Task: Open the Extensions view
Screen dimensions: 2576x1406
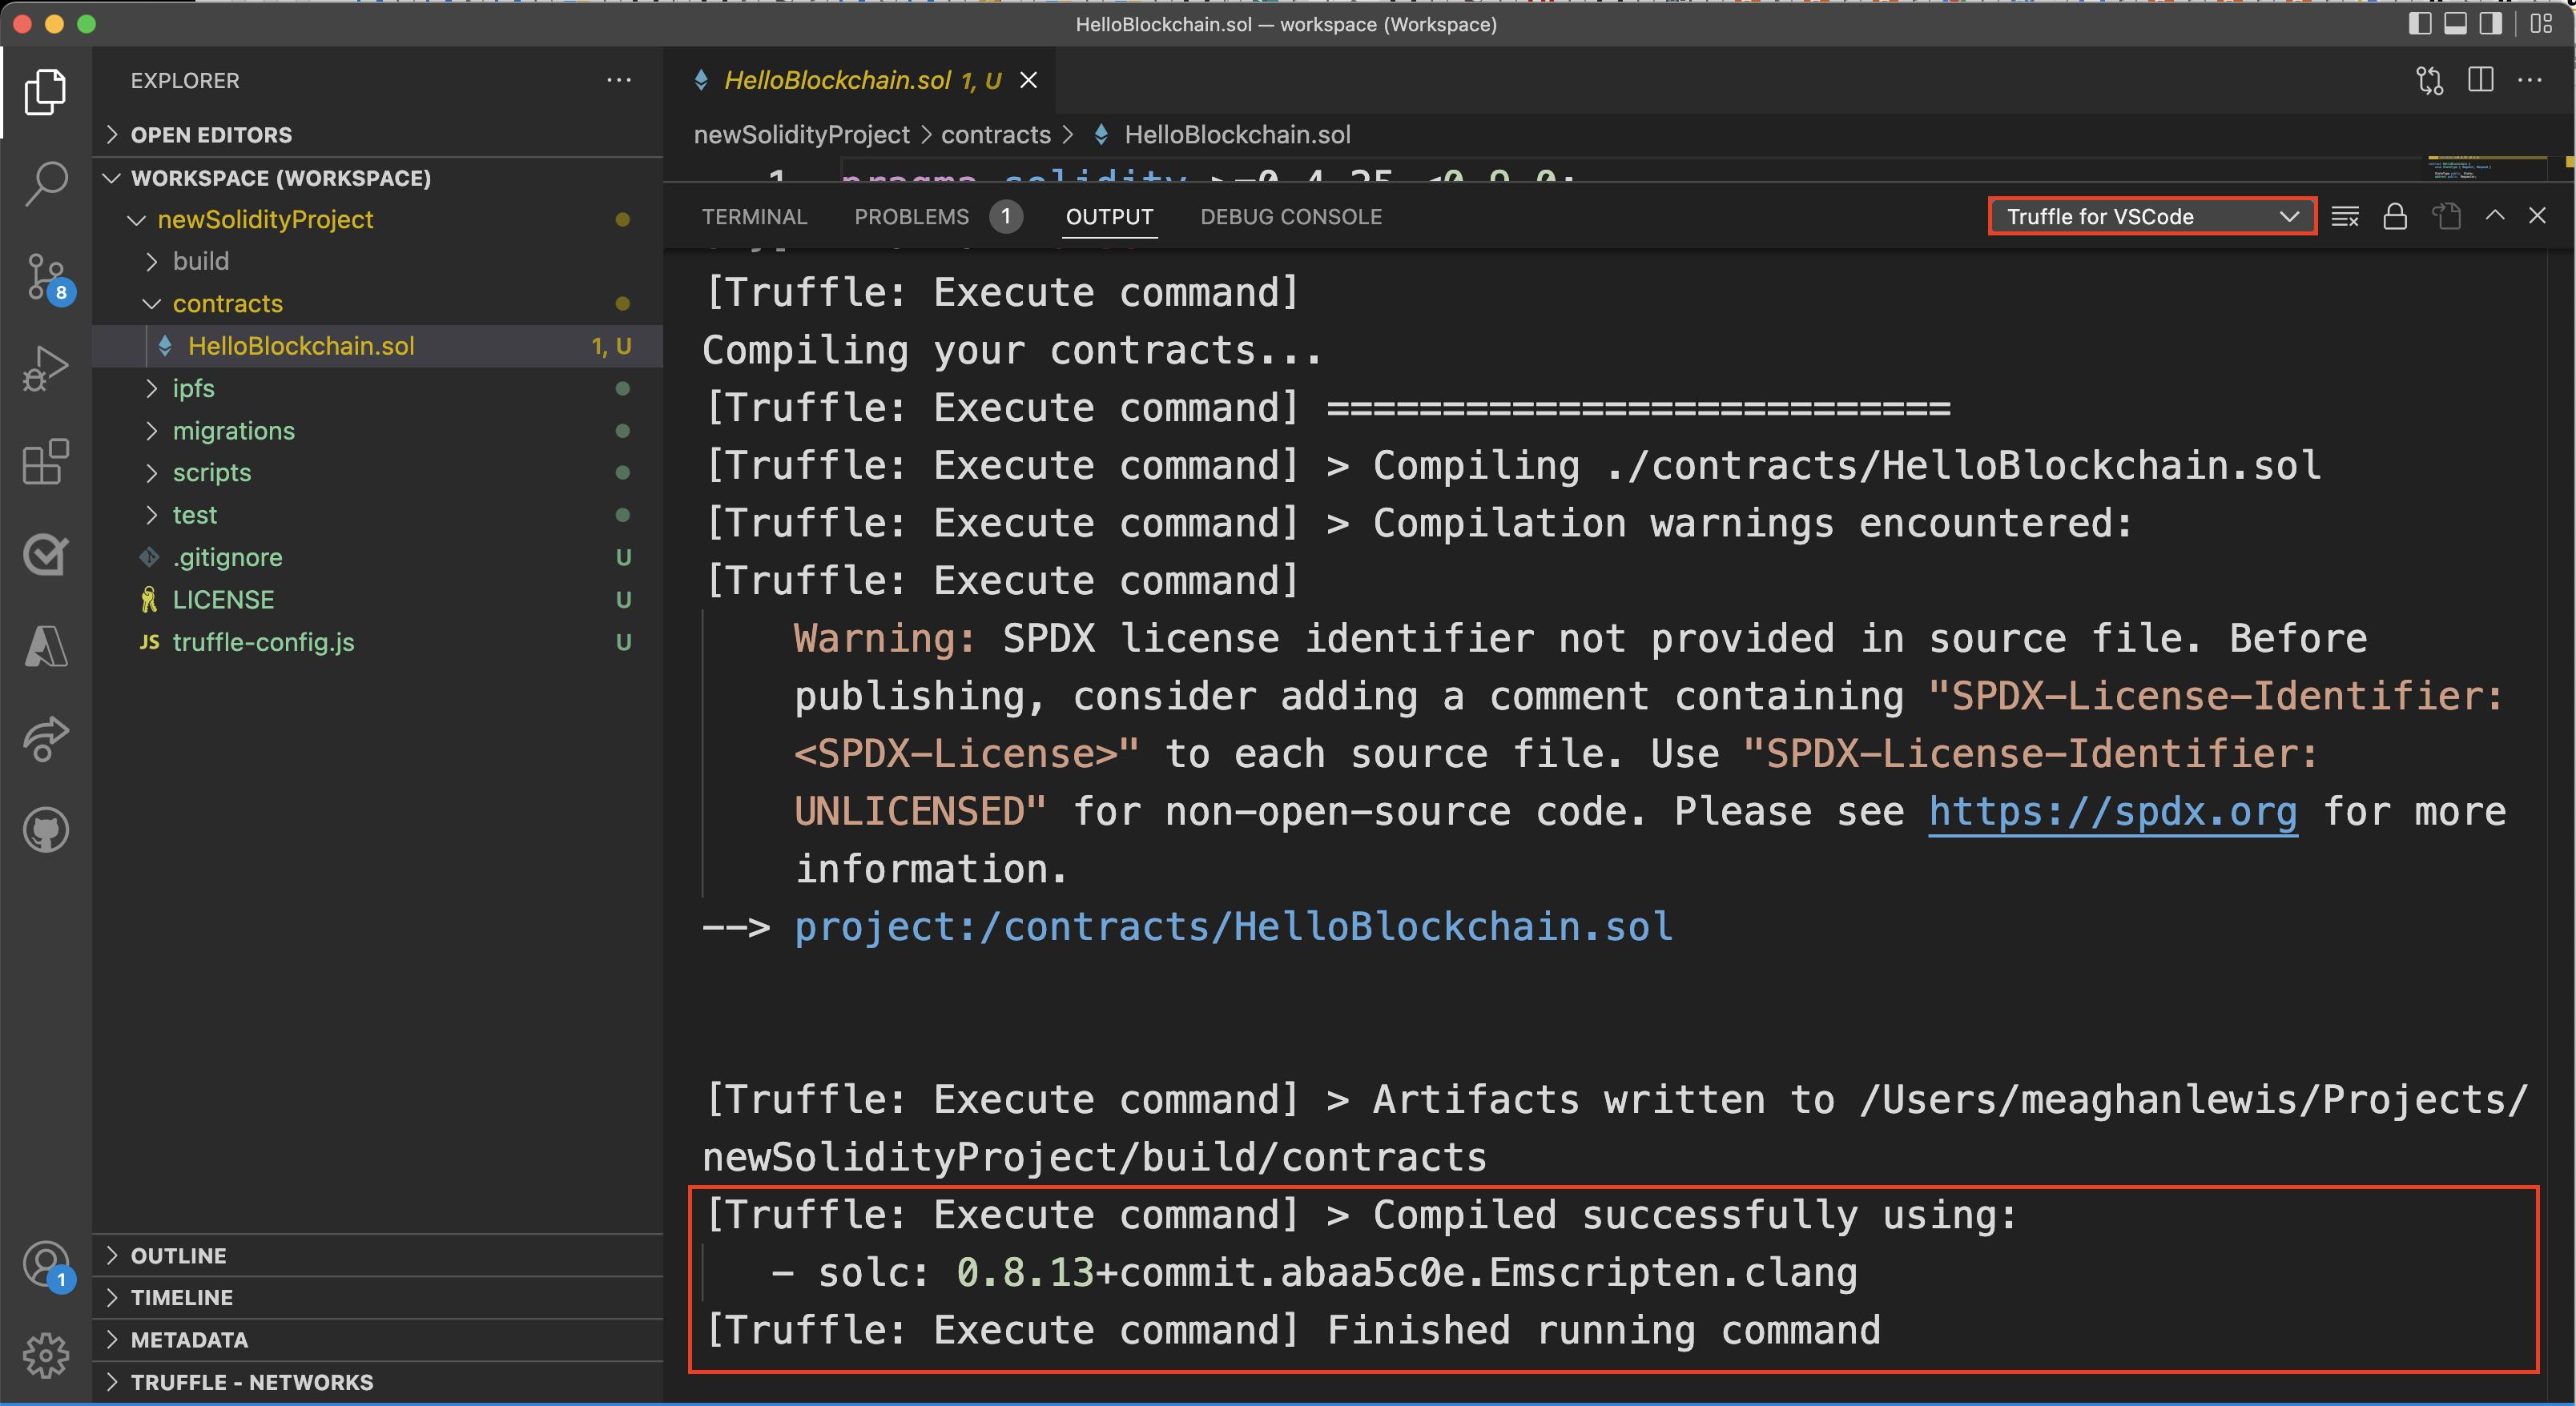Action: pyautogui.click(x=45, y=462)
